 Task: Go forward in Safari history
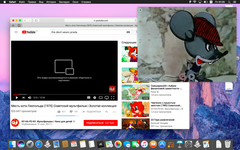pyautogui.click(x=30, y=20)
